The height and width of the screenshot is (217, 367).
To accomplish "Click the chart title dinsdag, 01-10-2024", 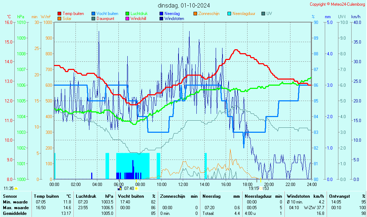I will tap(184, 5).
